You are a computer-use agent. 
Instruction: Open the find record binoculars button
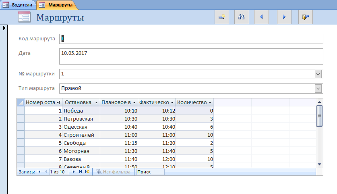(242, 17)
